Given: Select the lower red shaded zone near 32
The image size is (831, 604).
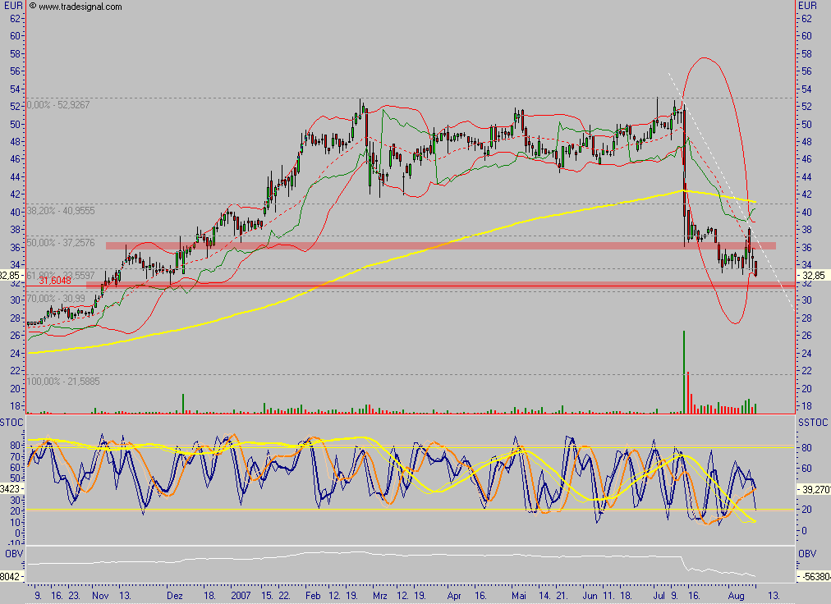Looking at the screenshot, I should click(440, 285).
